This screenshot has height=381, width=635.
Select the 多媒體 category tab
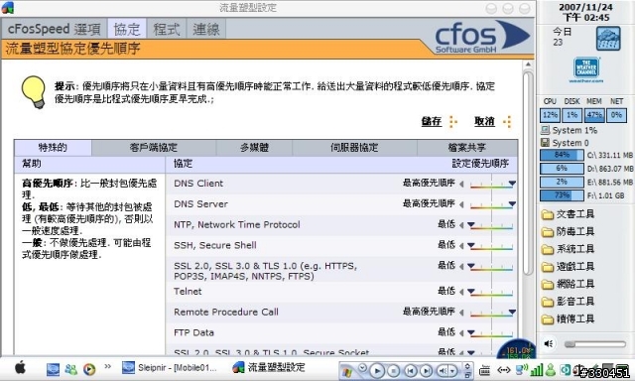[x=254, y=148]
